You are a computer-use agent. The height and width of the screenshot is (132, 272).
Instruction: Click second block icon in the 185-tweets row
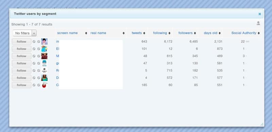38,85
